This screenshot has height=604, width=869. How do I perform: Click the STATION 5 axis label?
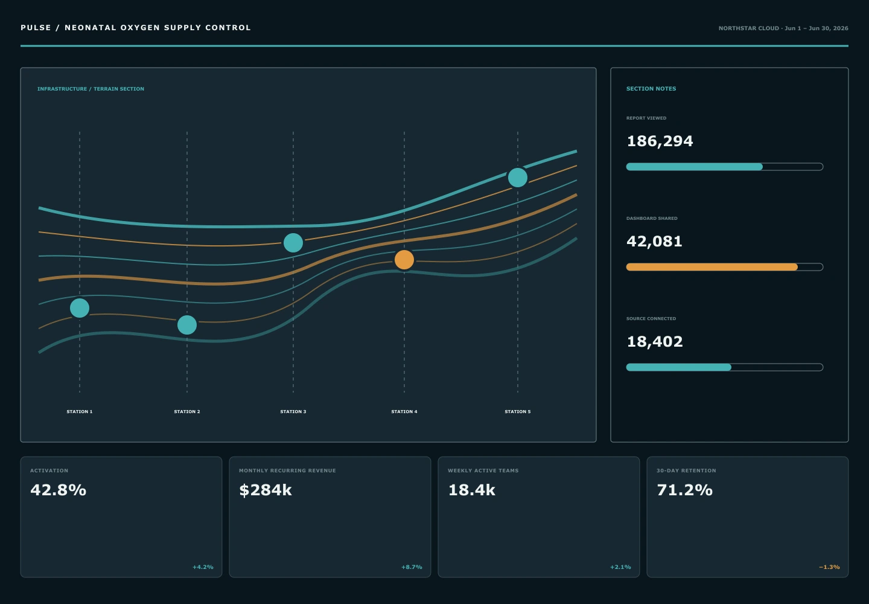coord(518,412)
